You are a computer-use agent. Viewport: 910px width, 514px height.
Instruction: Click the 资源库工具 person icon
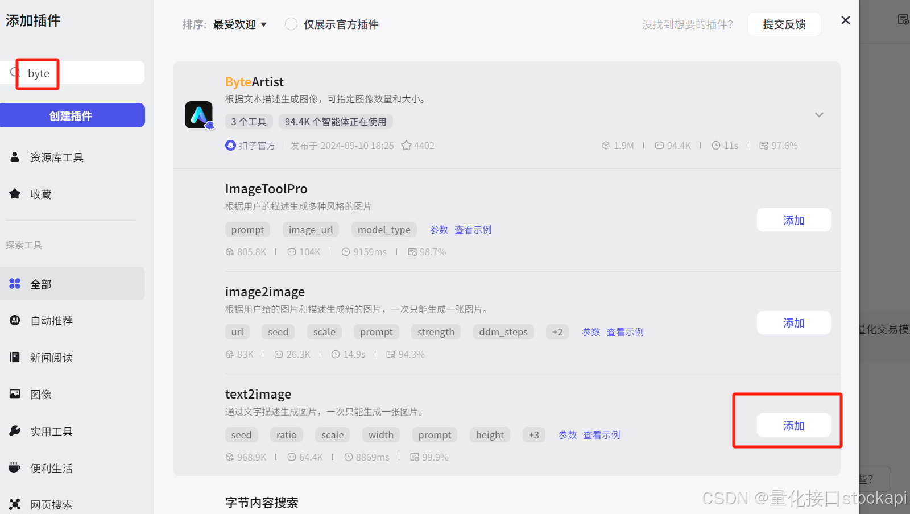(x=15, y=157)
